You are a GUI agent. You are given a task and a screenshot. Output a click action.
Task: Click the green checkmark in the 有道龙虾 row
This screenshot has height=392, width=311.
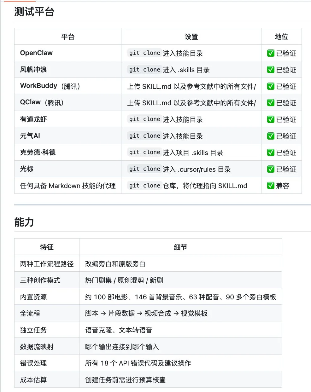tap(271, 119)
